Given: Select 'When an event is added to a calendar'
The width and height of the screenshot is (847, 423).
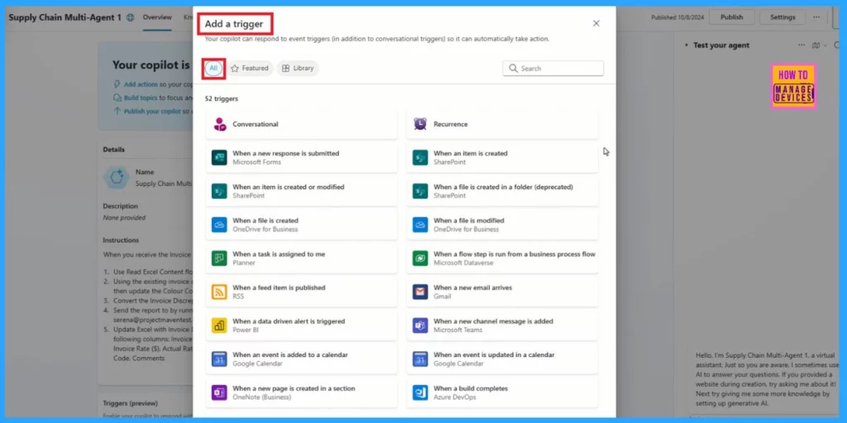Looking at the screenshot, I should [302, 359].
